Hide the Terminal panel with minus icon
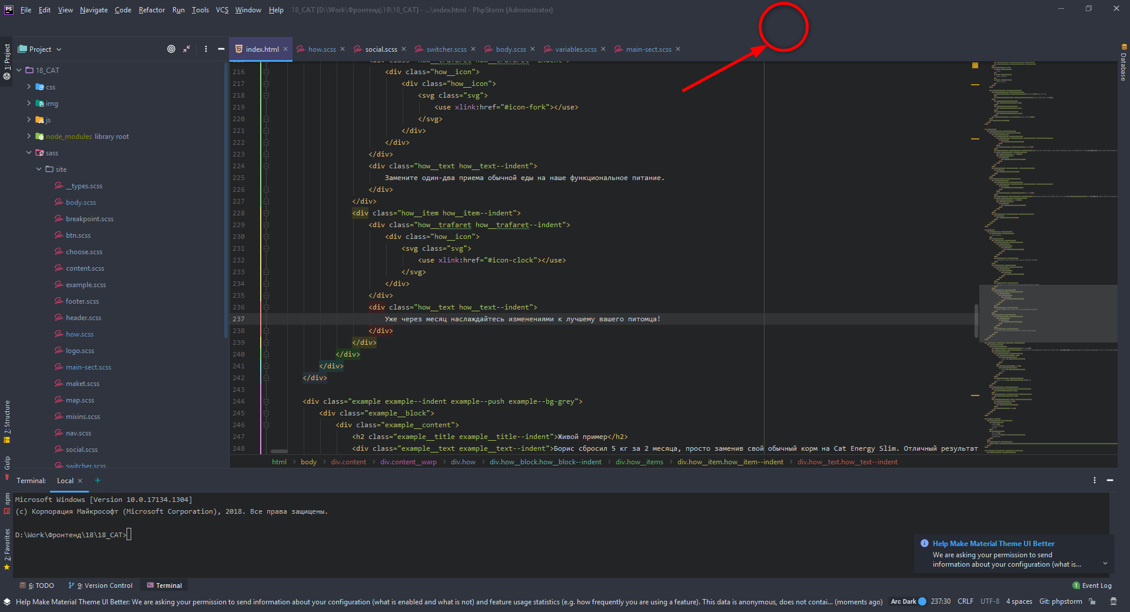This screenshot has height=612, width=1130. point(1110,480)
